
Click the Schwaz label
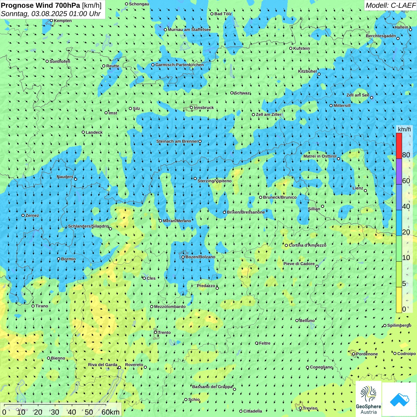tap(242, 93)
